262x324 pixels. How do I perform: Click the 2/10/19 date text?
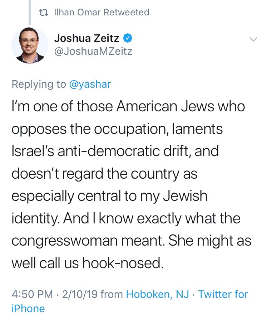80,294
